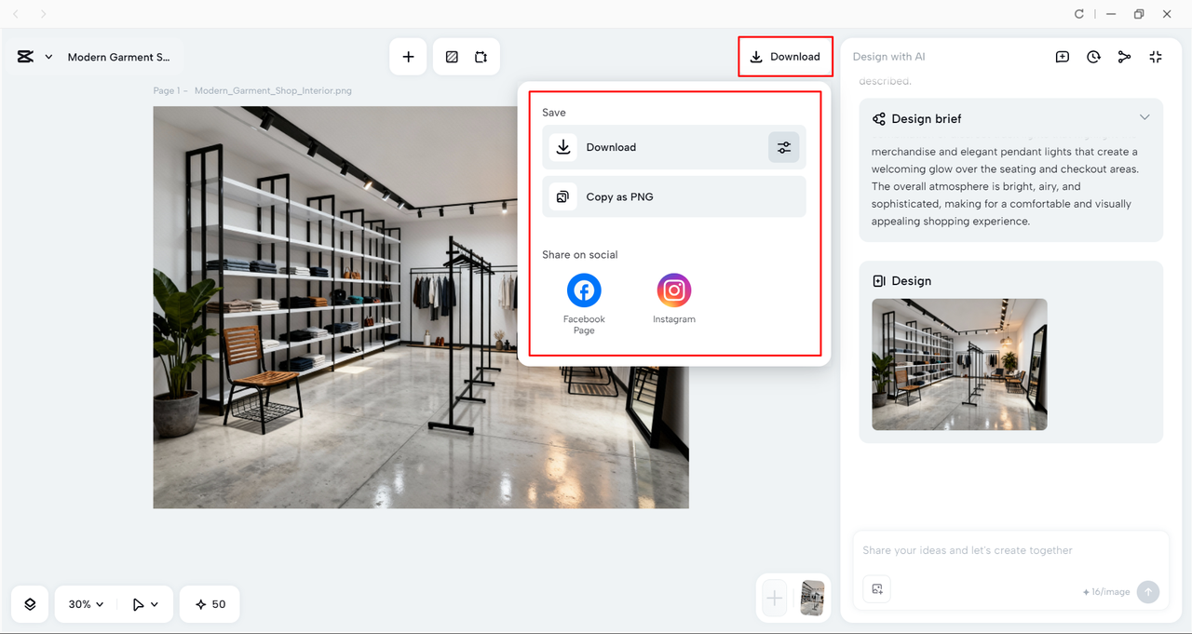Click the send arrow button

pyautogui.click(x=1148, y=591)
